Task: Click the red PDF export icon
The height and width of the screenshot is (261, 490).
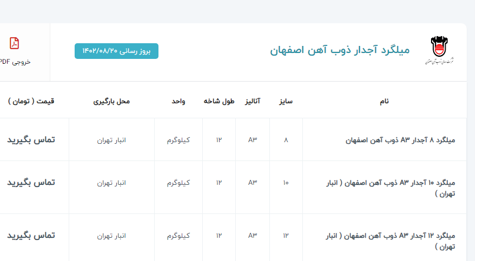Action: point(15,43)
